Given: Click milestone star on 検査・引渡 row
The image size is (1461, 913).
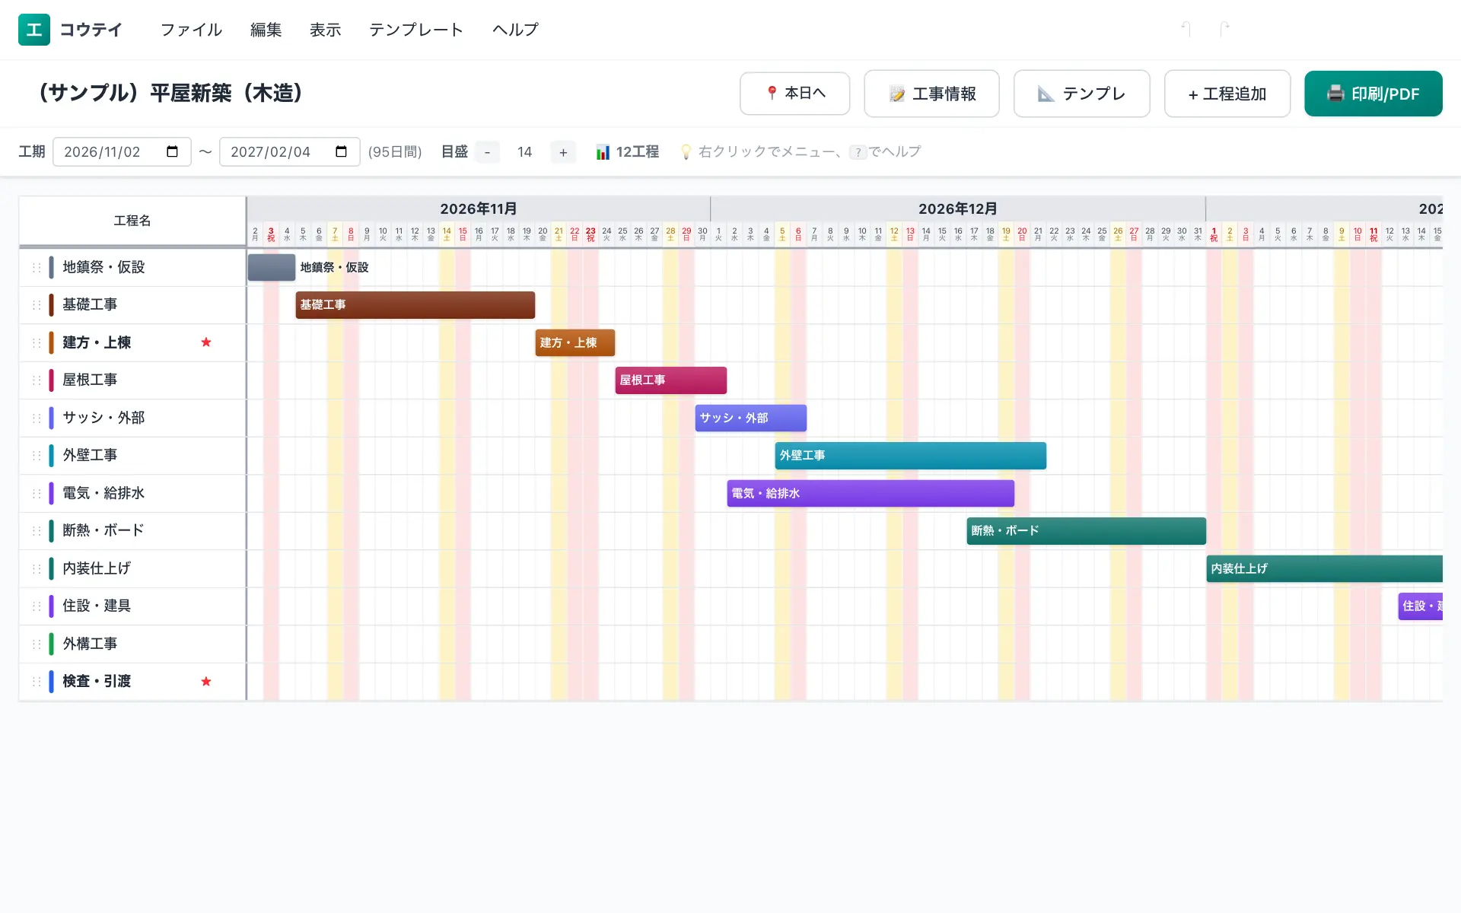Looking at the screenshot, I should (205, 681).
